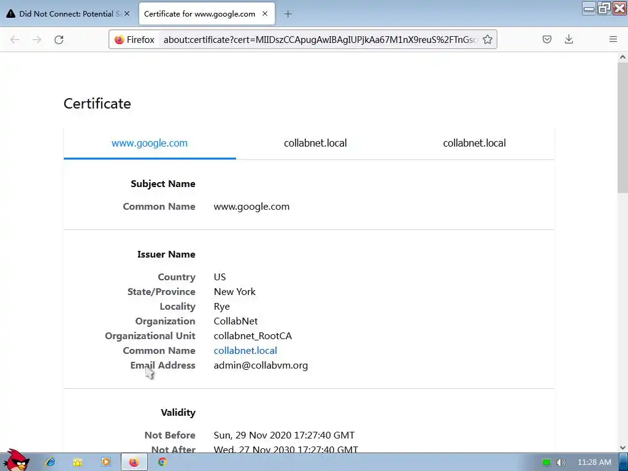Viewport: 628px width, 471px height.
Task: Click the Firefox identity icon in address bar
Action: click(x=134, y=40)
